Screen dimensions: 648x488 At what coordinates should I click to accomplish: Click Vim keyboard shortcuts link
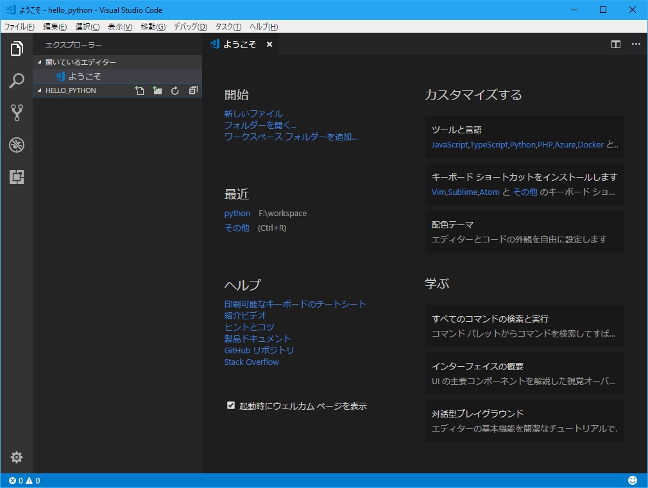438,192
